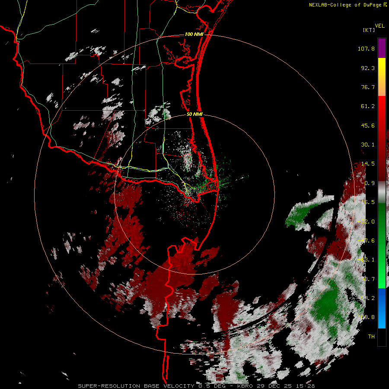Click the TH legend label
The image size is (389, 389).
pyautogui.click(x=371, y=337)
